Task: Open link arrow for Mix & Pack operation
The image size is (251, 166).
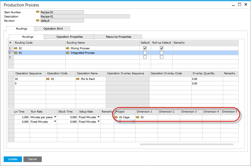Action: click(78, 79)
